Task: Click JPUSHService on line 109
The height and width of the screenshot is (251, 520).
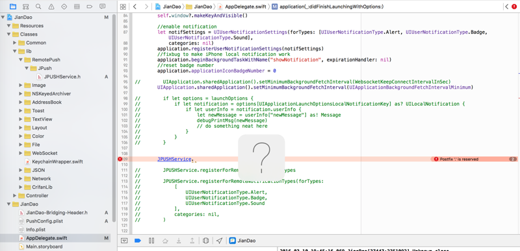Action: [174, 159]
